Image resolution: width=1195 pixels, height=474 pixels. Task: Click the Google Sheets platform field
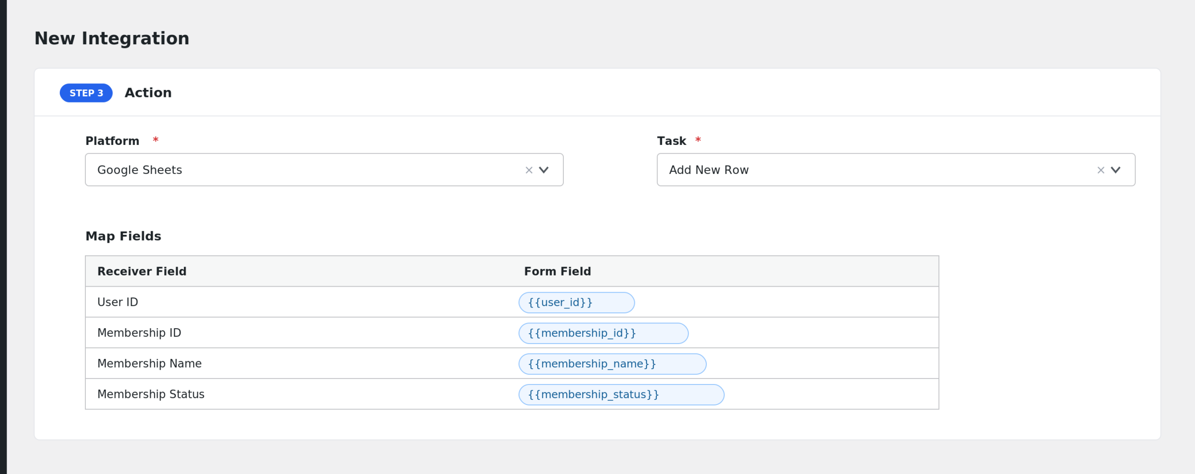point(324,170)
